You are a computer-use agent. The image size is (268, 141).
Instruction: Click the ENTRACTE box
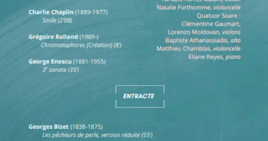pyautogui.click(x=140, y=96)
